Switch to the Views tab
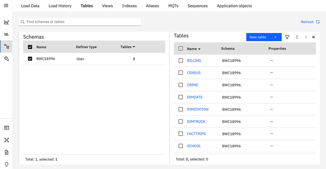Image resolution: width=326 pixels, height=169 pixels. pos(107,6)
